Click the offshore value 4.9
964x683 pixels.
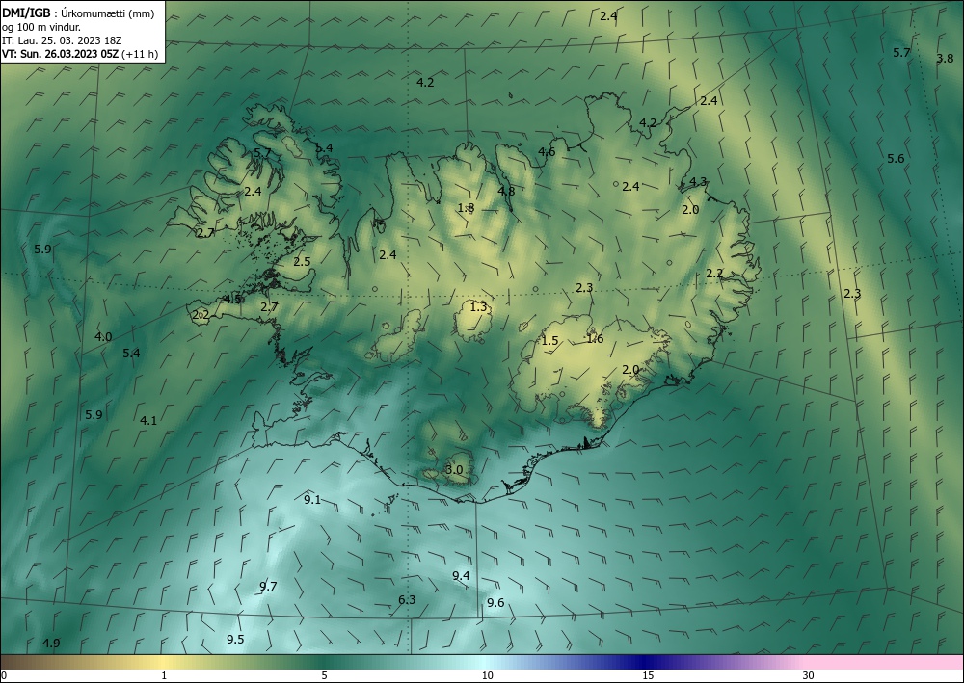tap(51, 644)
